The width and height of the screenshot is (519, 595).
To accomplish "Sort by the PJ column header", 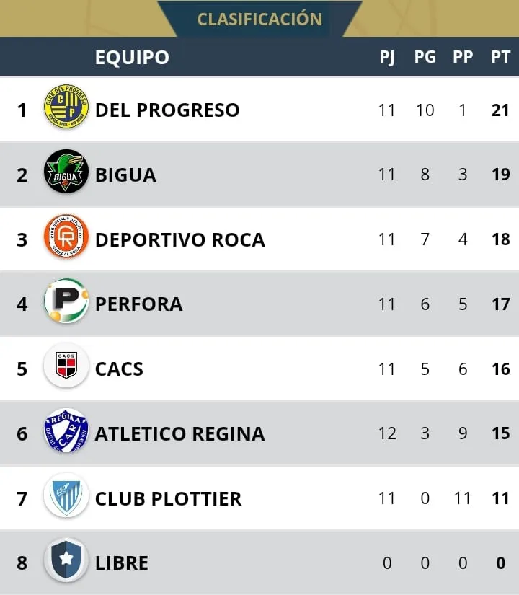I will [387, 57].
